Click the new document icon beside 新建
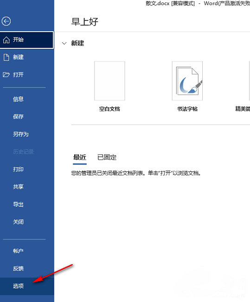This screenshot has height=302, width=250. point(6,58)
